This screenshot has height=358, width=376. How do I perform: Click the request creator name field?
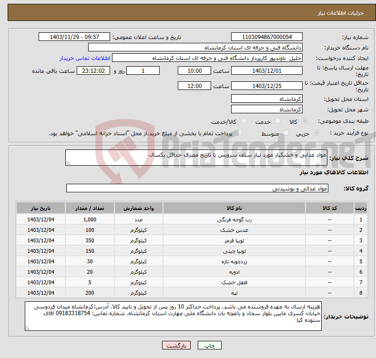[x=207, y=58]
